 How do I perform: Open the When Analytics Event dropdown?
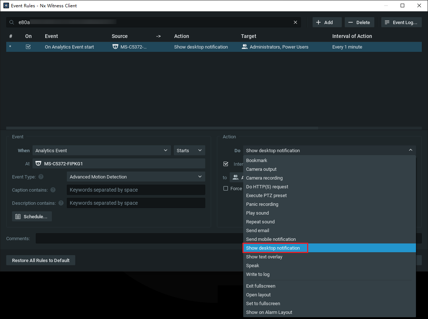click(102, 150)
